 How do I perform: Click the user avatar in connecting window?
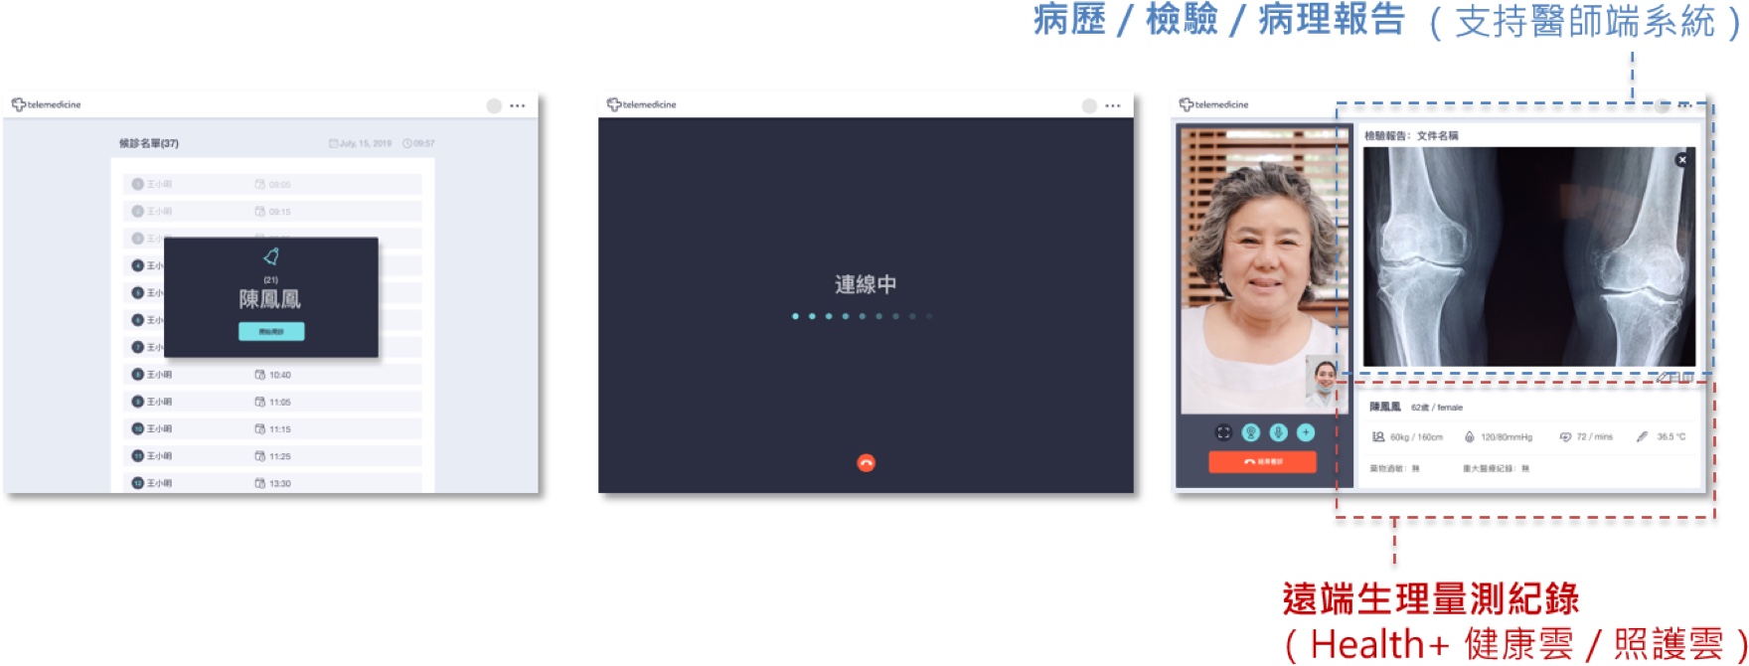click(x=1089, y=105)
